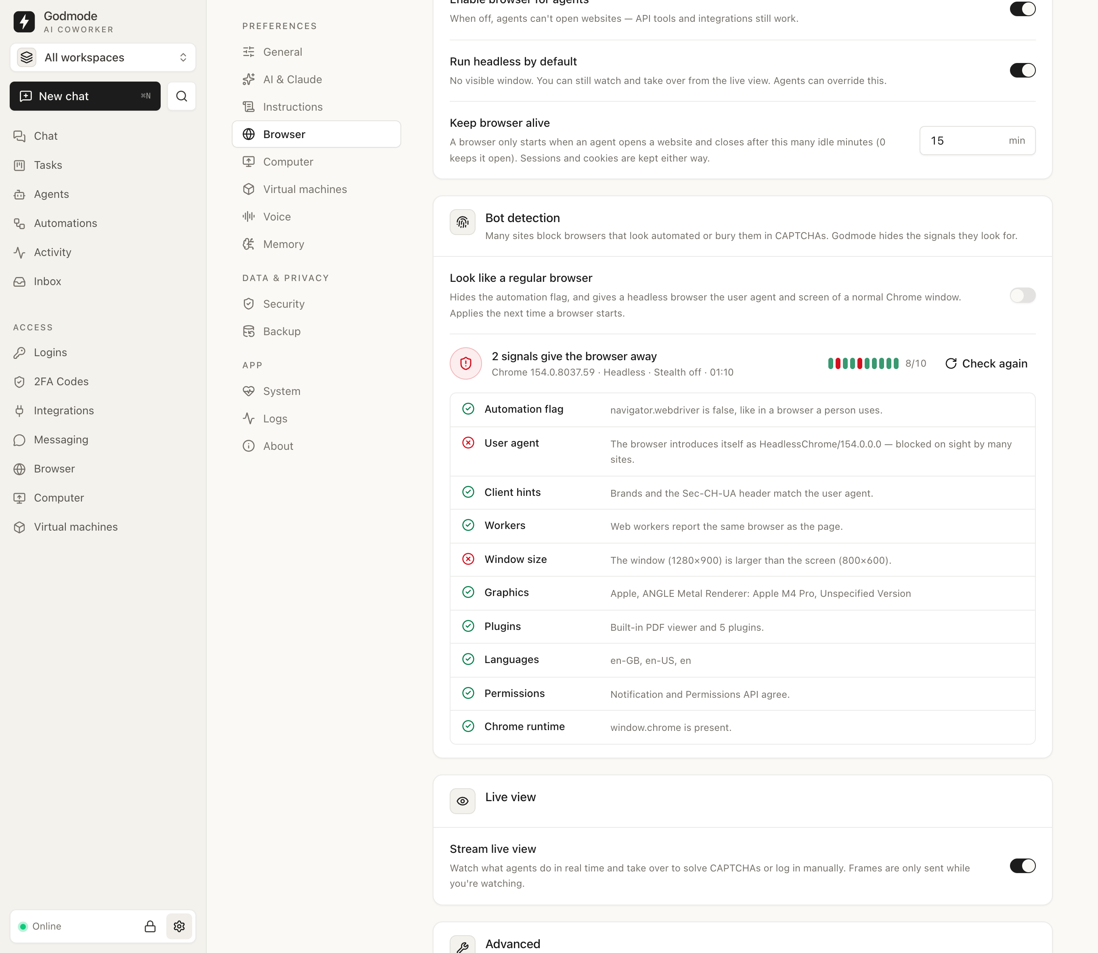Click the red shield warning icon
This screenshot has height=953, width=1098.
point(466,364)
